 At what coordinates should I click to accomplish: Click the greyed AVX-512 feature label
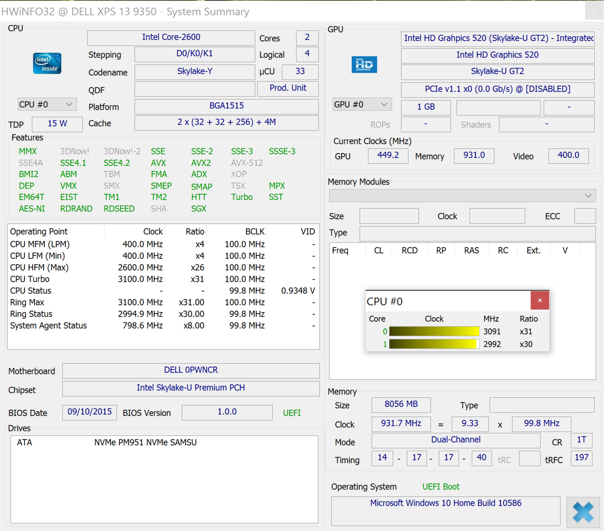tap(247, 163)
